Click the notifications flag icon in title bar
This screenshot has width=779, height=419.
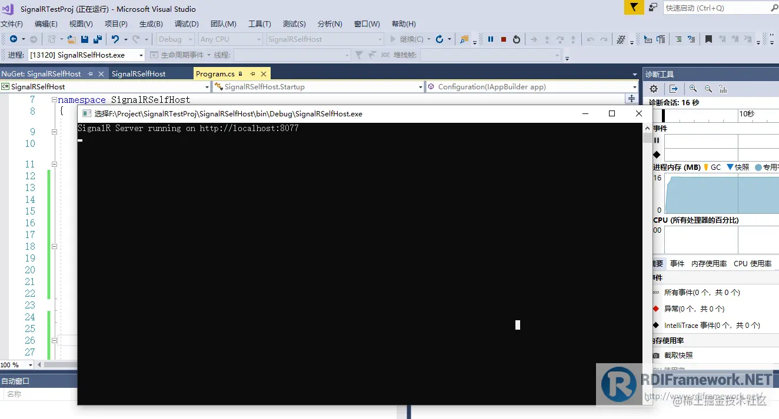point(634,7)
